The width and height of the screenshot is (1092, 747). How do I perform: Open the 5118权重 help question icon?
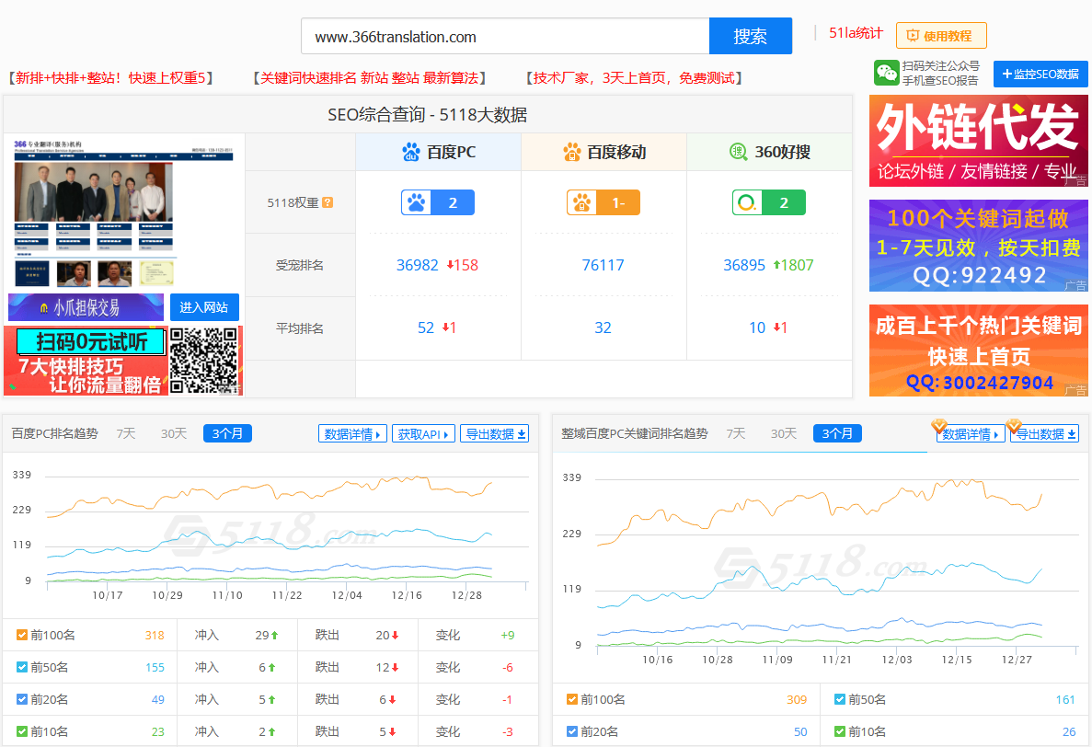coord(328,202)
